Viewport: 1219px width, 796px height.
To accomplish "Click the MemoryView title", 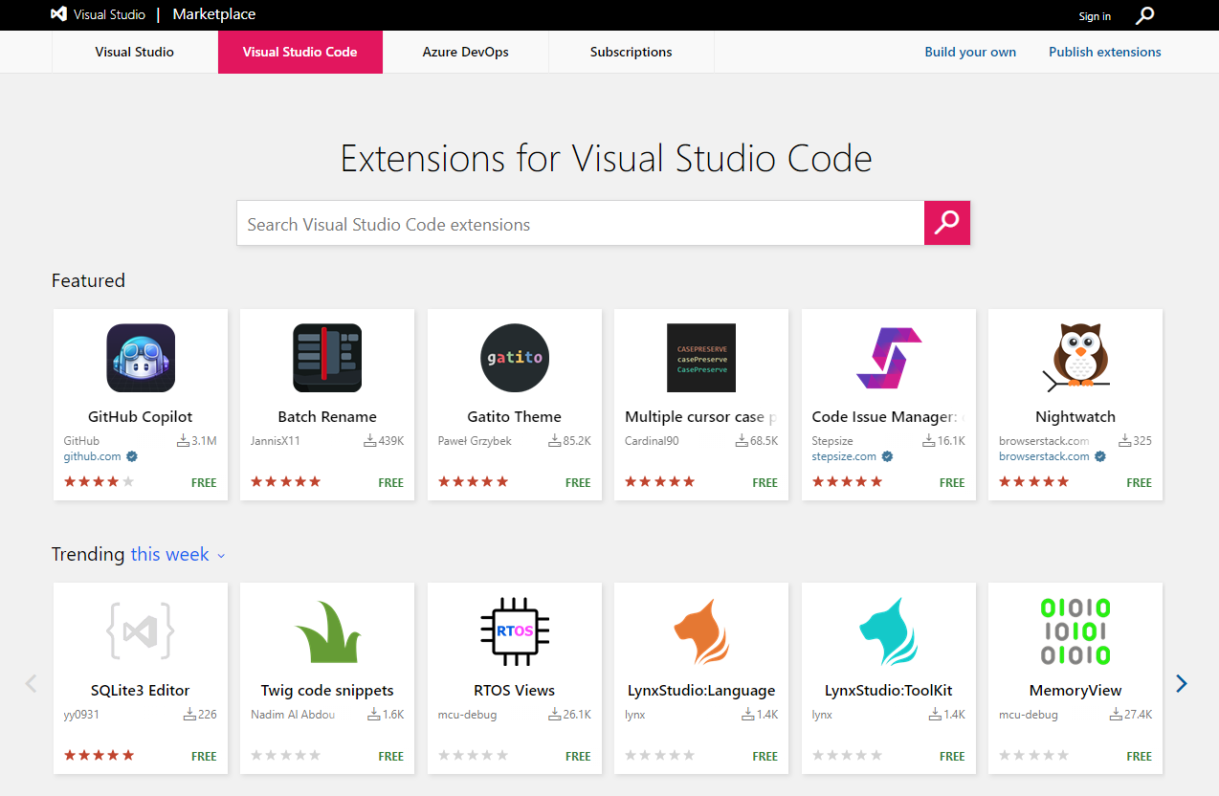I will click(x=1075, y=691).
